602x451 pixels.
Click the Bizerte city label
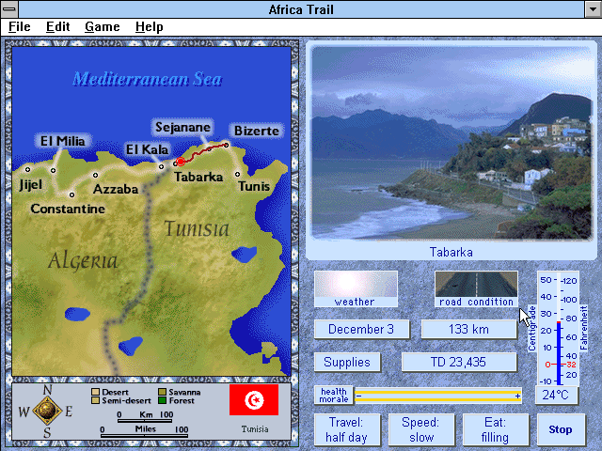click(x=257, y=131)
